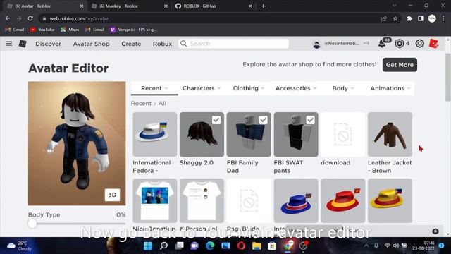Open the Robux balance icon
The height and width of the screenshot is (254, 451).
(x=400, y=44)
